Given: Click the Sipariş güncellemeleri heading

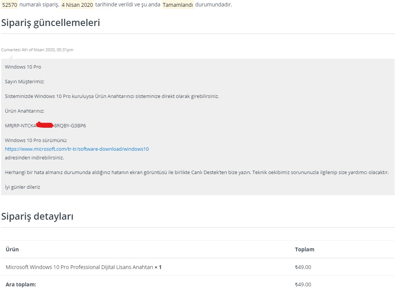Looking at the screenshot, I should coord(51,23).
